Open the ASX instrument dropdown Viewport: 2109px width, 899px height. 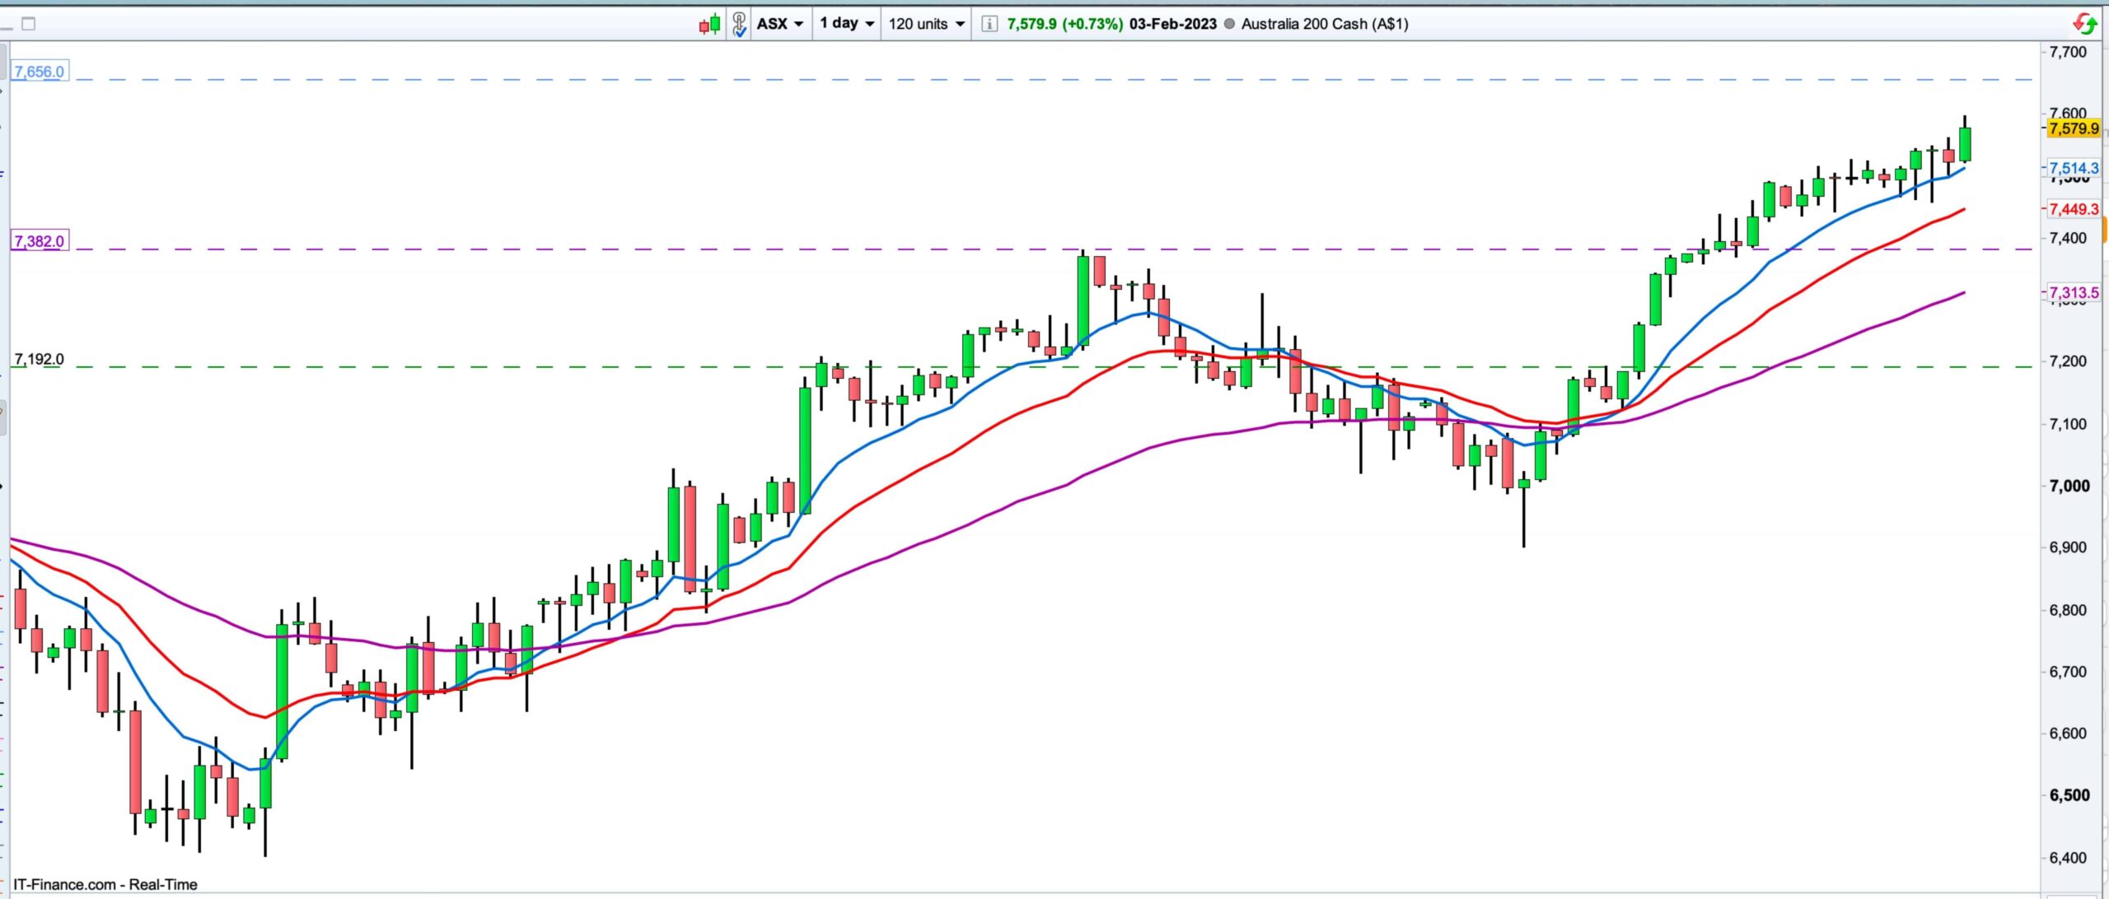click(x=779, y=24)
